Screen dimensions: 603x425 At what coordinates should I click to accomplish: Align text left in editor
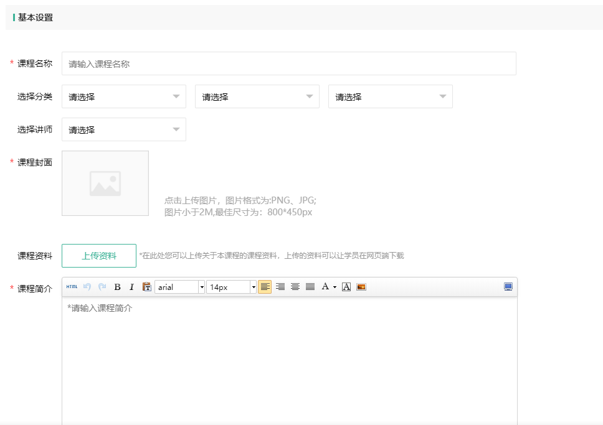tap(265, 287)
